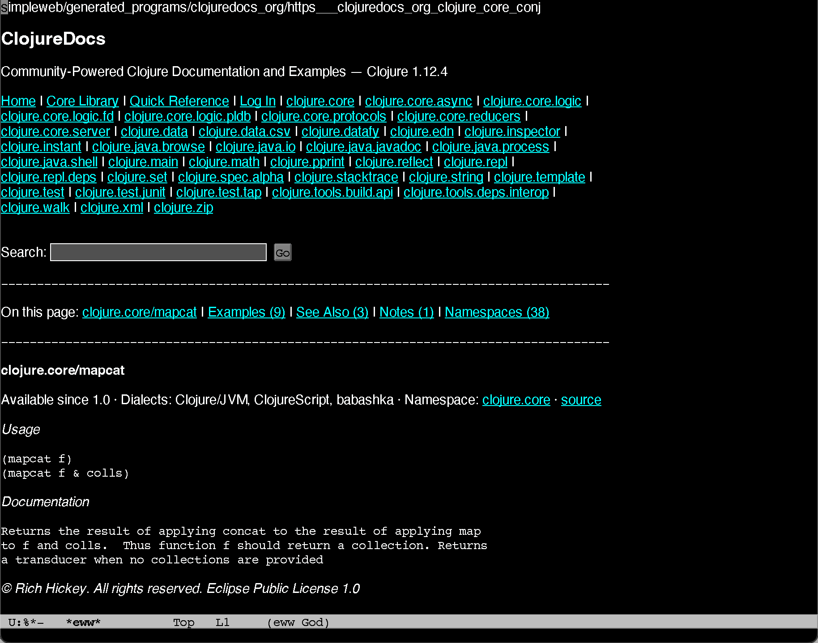Viewport: 818px width, 643px height.
Task: Open the clojure.zip link
Action: click(x=183, y=208)
